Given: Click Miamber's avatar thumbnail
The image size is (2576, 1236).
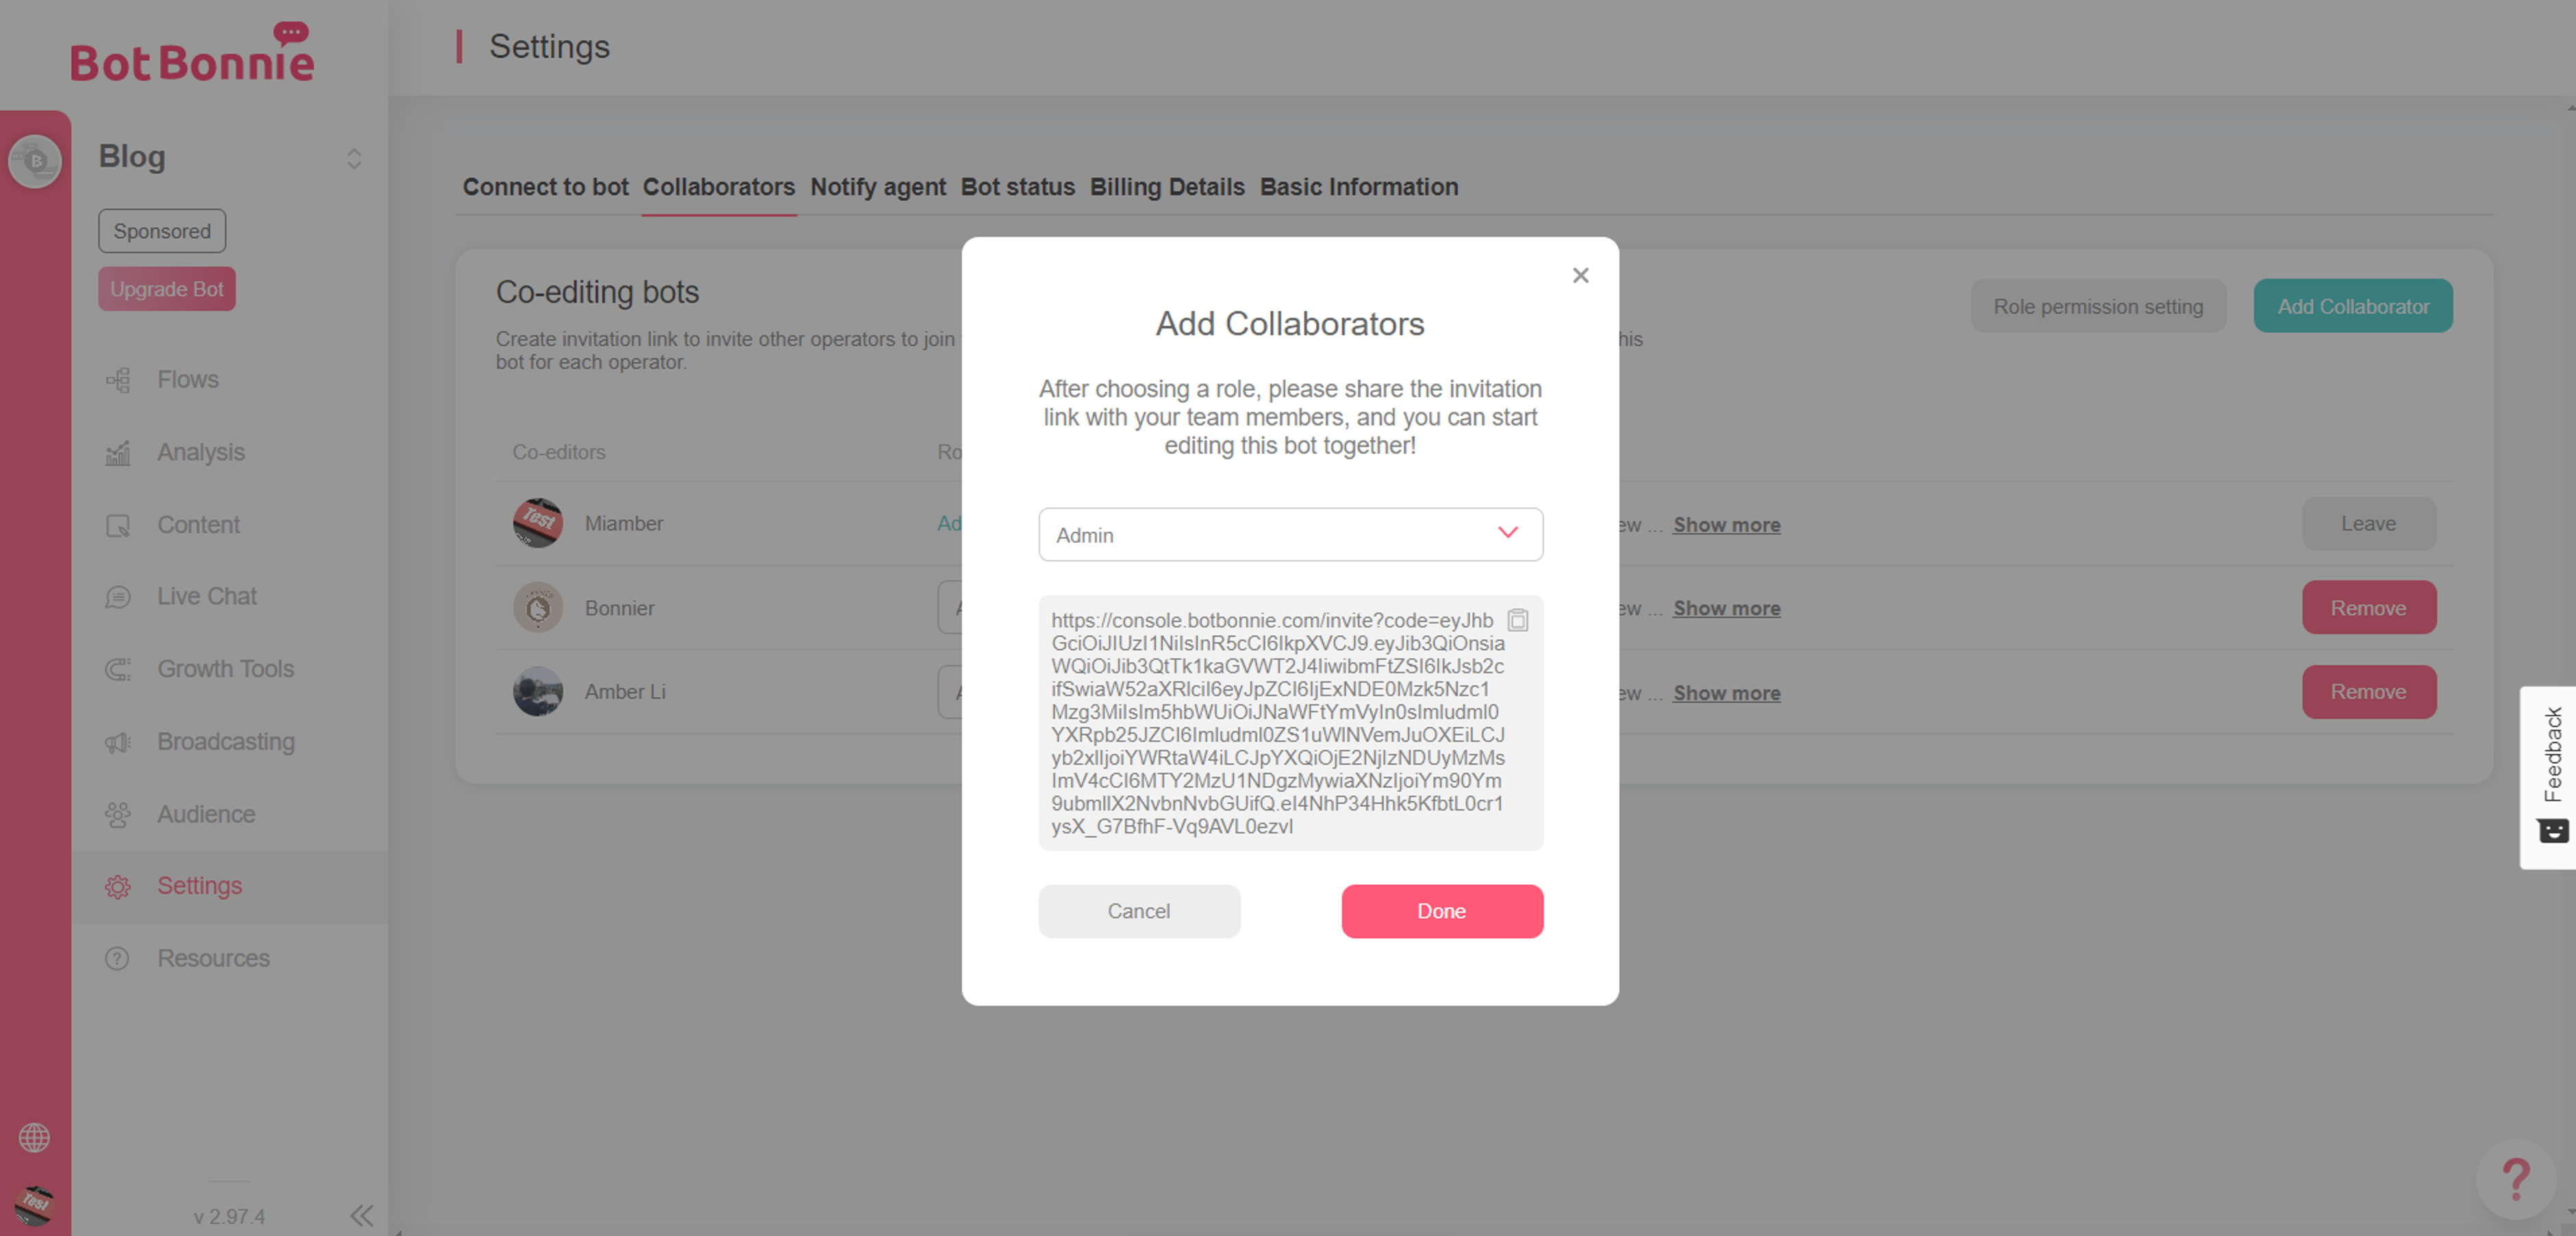Looking at the screenshot, I should point(538,523).
